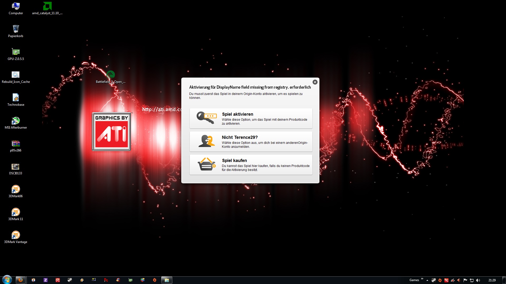The image size is (506, 284).
Task: Click Nicht Terence29? to switch Origin account
Action: point(251,141)
